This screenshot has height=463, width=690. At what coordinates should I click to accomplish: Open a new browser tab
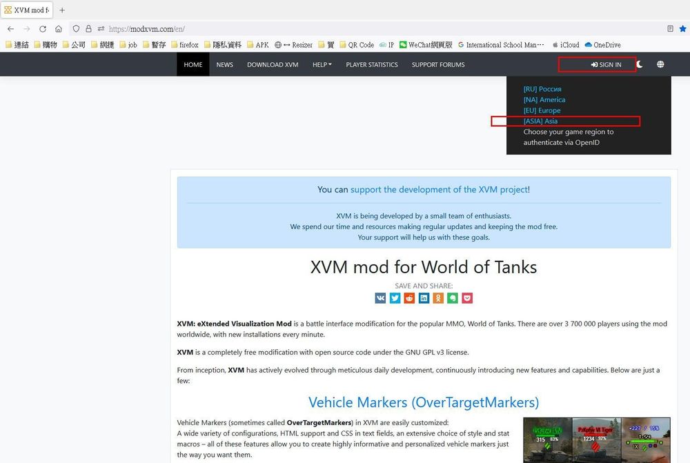(x=62, y=10)
